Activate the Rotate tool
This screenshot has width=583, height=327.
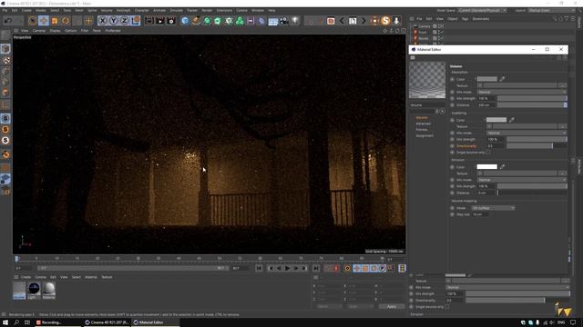[66, 21]
